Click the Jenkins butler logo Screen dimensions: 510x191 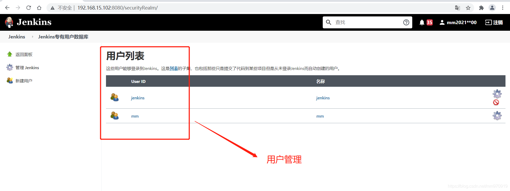tap(9, 22)
